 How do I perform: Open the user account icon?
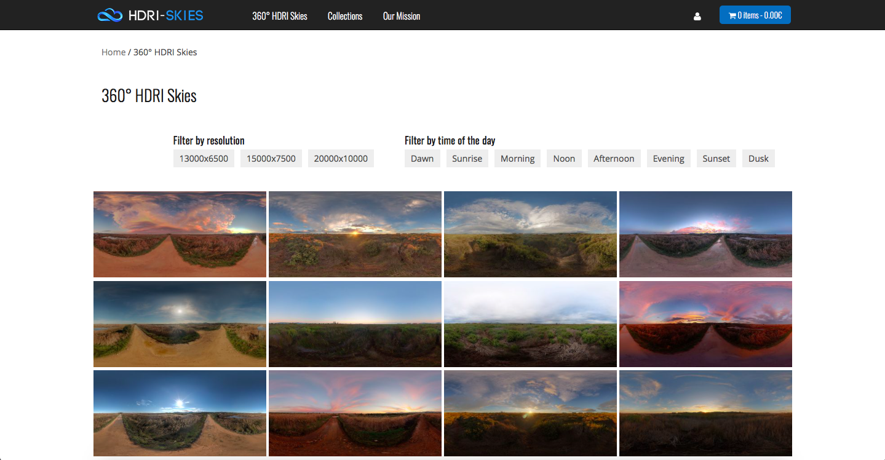coord(697,17)
